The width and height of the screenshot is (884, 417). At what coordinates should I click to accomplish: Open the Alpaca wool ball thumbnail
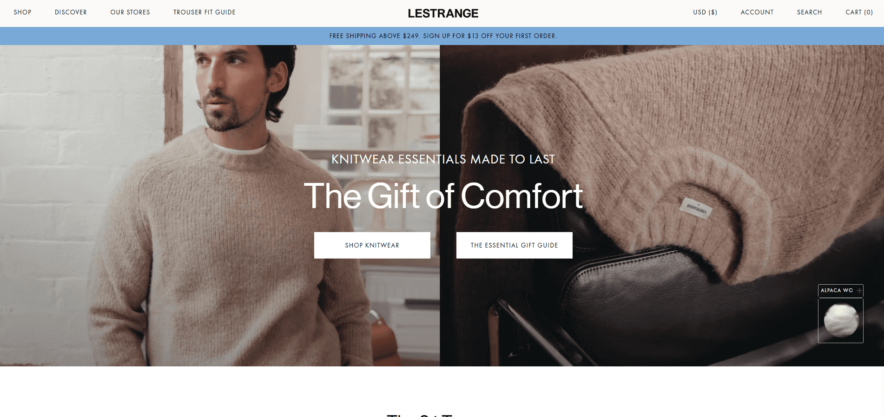[840, 320]
